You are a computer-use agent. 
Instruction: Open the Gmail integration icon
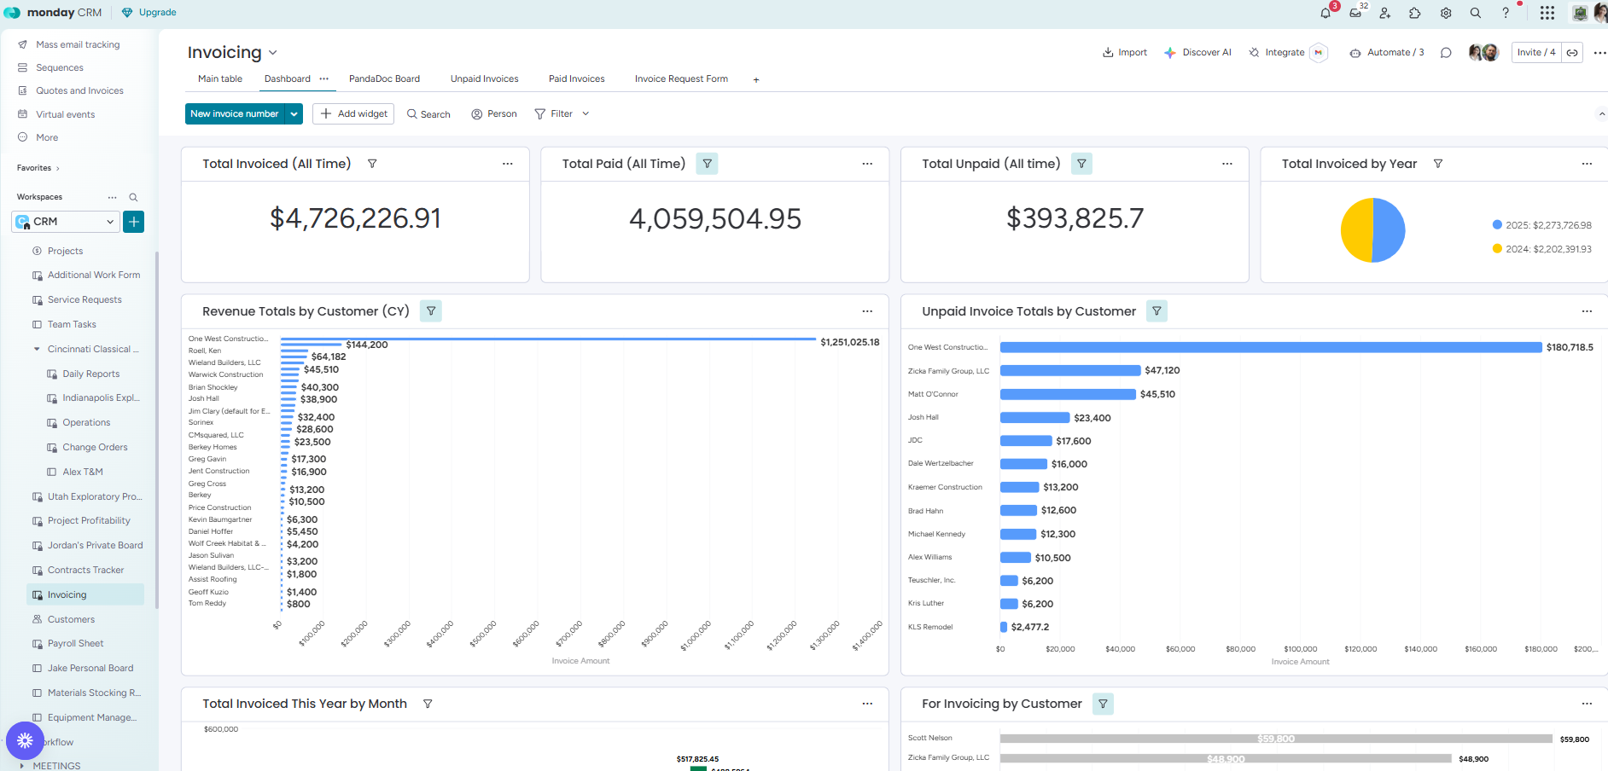(x=1319, y=53)
